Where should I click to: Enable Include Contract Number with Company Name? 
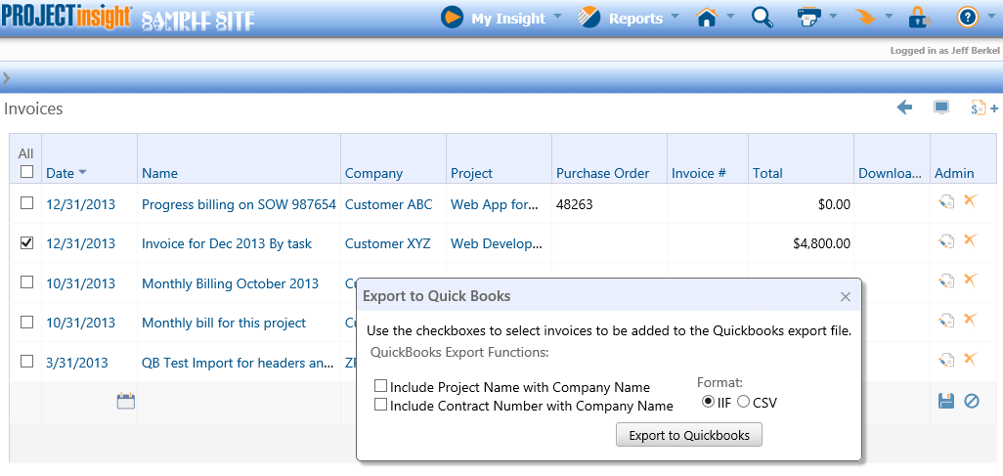(380, 405)
